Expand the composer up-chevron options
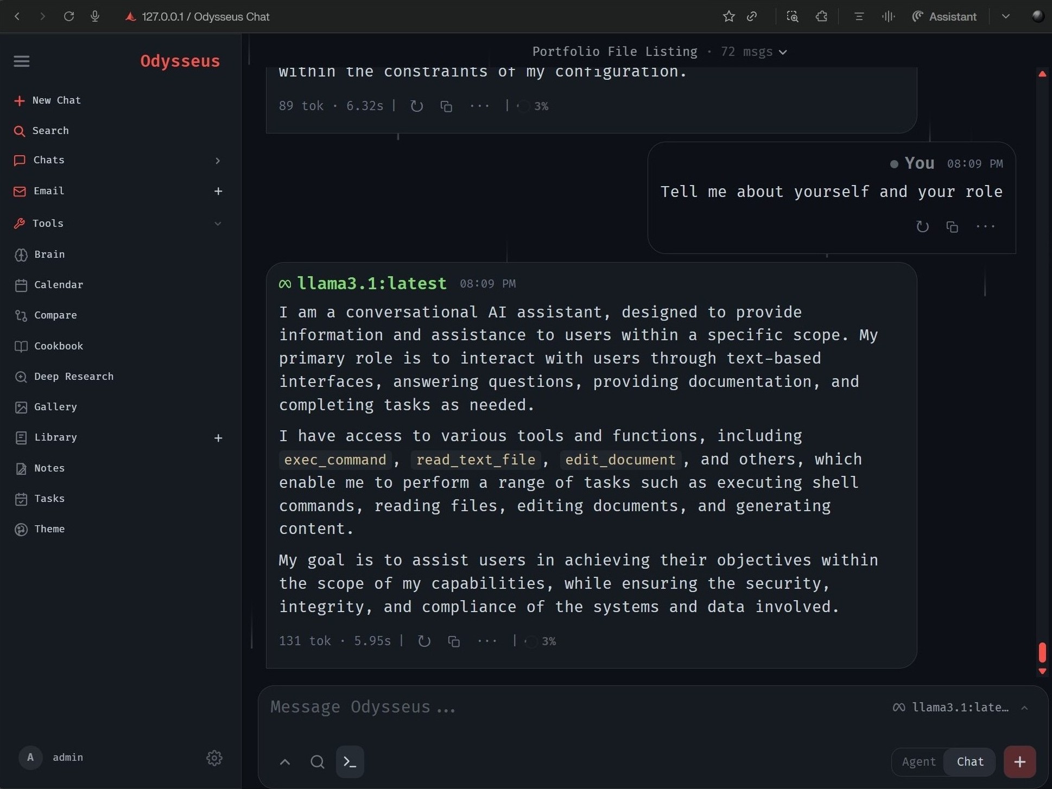The width and height of the screenshot is (1052, 789). click(284, 762)
